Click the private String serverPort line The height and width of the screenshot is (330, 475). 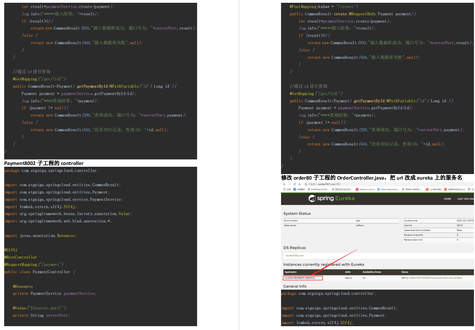pyautogui.click(x=41, y=315)
